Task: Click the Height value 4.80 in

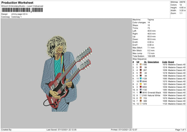Action: 182,7
